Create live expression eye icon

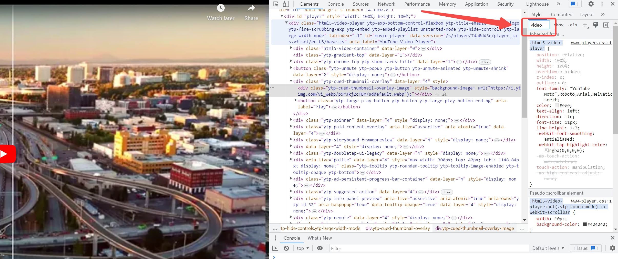[x=320, y=248]
